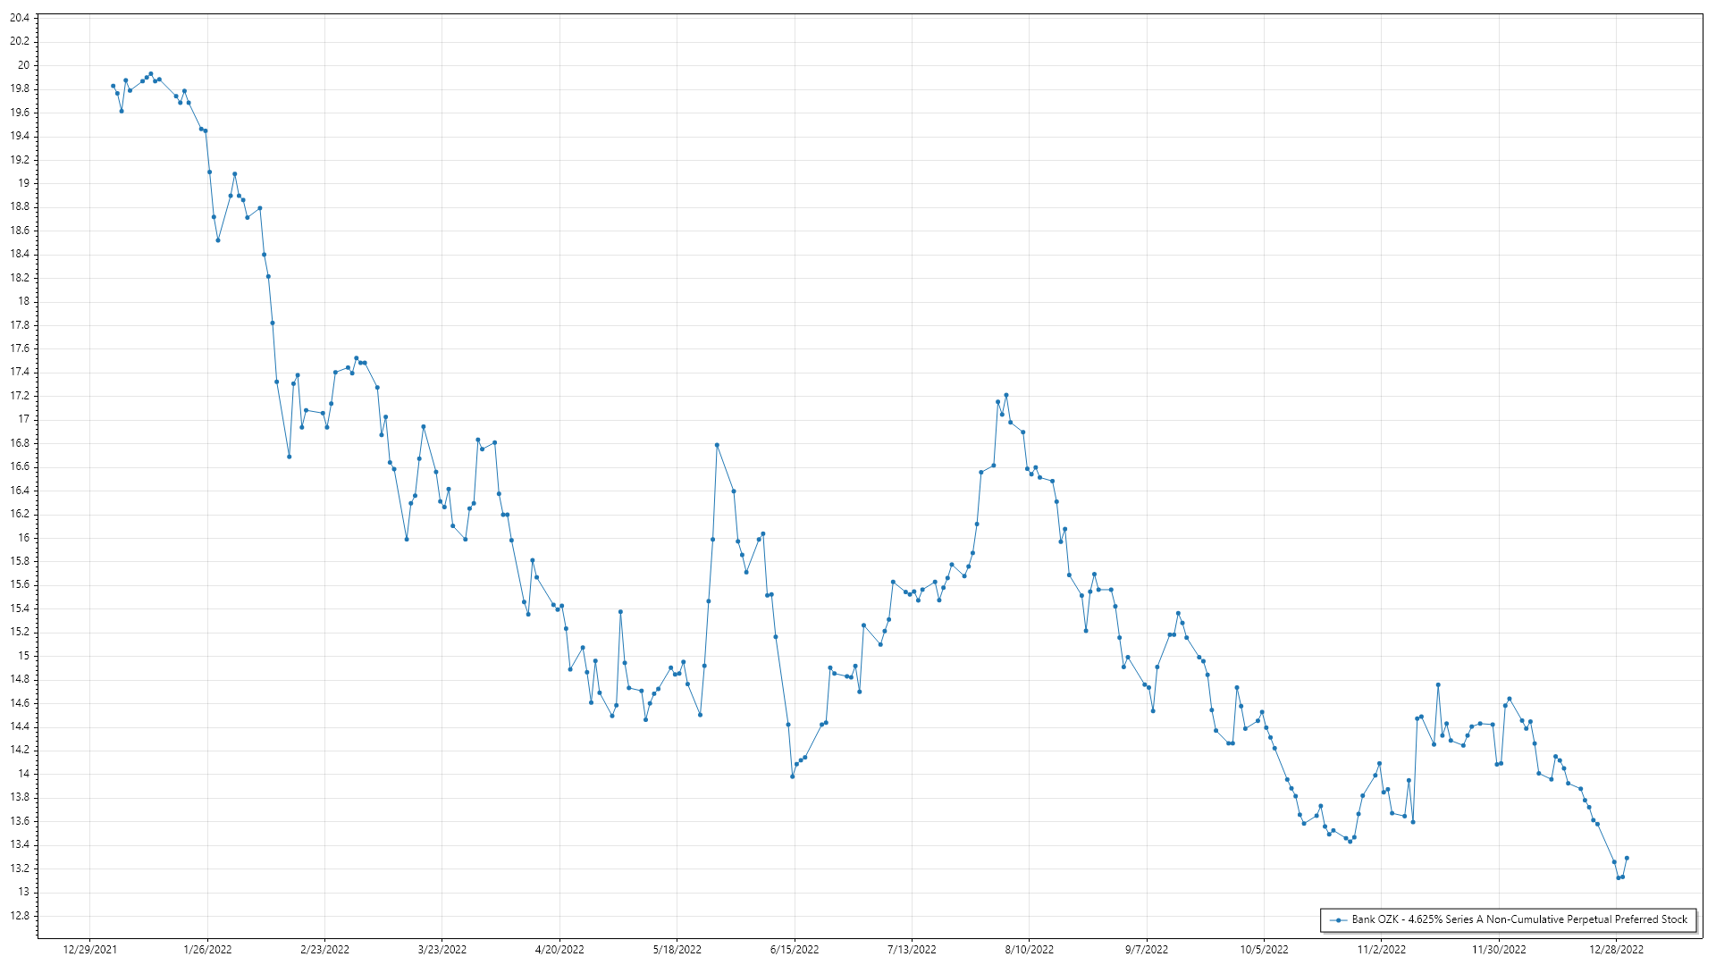This screenshot has width=1716, height=965.
Task: Select the 5/18/2022 x-axis date label
Action: pos(677,950)
